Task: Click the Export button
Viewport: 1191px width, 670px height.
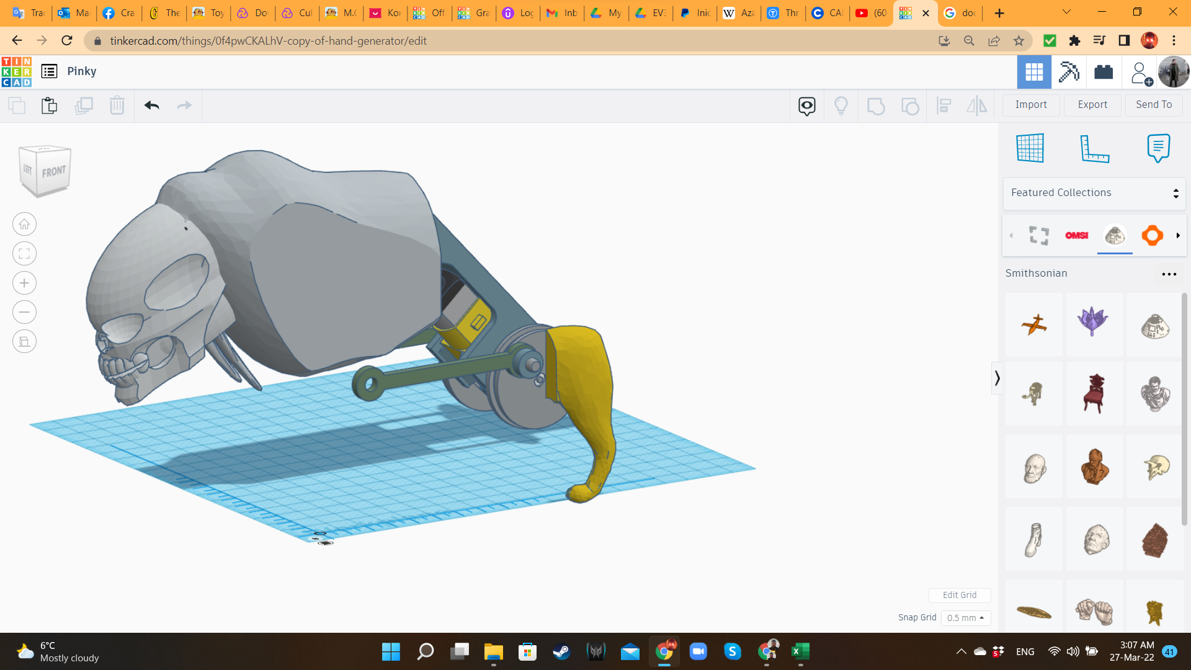Action: click(1092, 105)
